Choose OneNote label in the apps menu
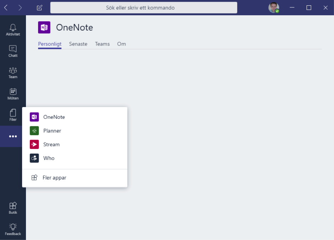The height and width of the screenshot is (240, 334). (x=54, y=117)
